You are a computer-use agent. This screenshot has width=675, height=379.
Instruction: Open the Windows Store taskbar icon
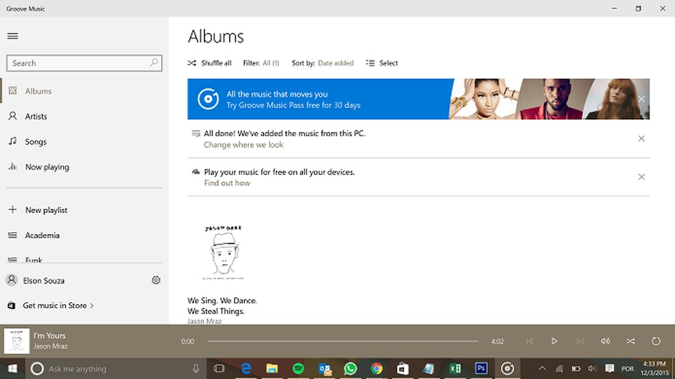403,369
